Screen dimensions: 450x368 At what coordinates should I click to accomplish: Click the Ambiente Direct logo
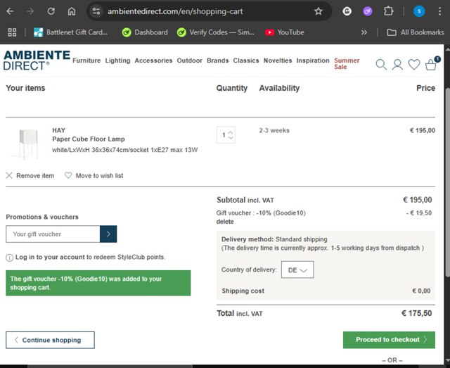tap(37, 61)
